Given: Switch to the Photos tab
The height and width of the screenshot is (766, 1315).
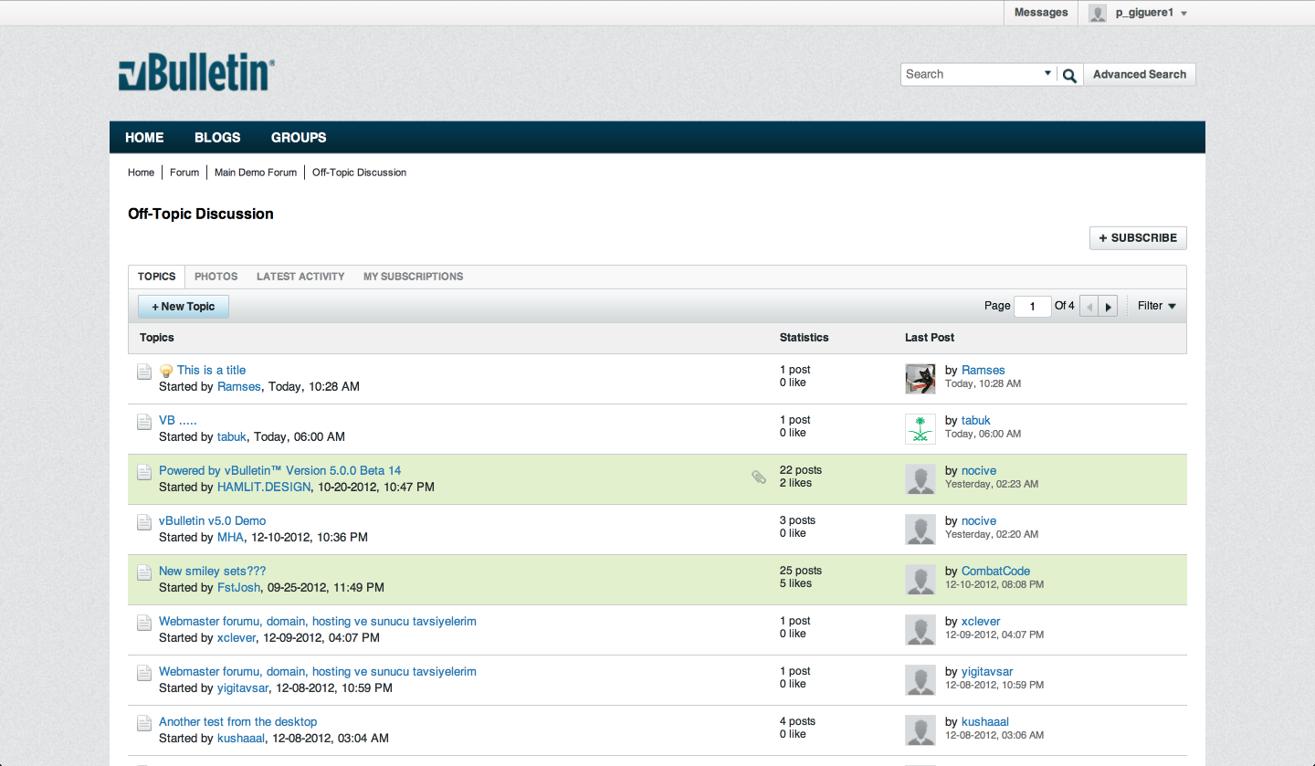Looking at the screenshot, I should point(216,277).
